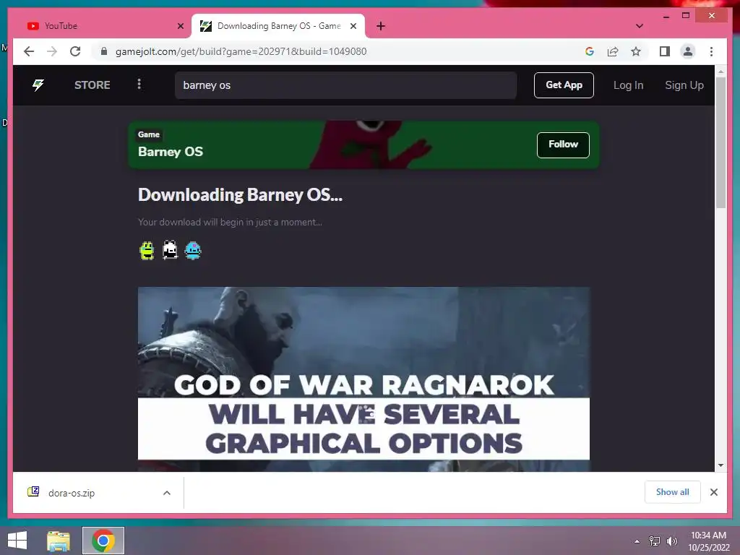Click the scrollbar down arrow
The image size is (740, 555).
pyautogui.click(x=720, y=465)
